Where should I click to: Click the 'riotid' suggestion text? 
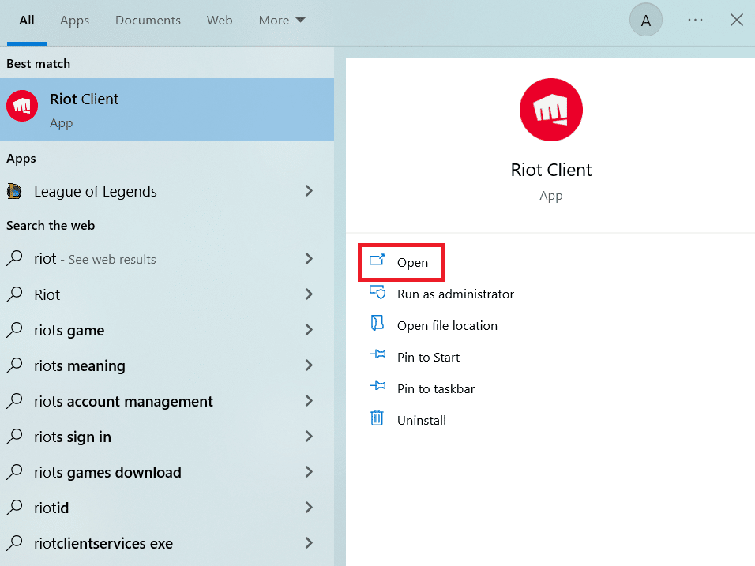(51, 508)
